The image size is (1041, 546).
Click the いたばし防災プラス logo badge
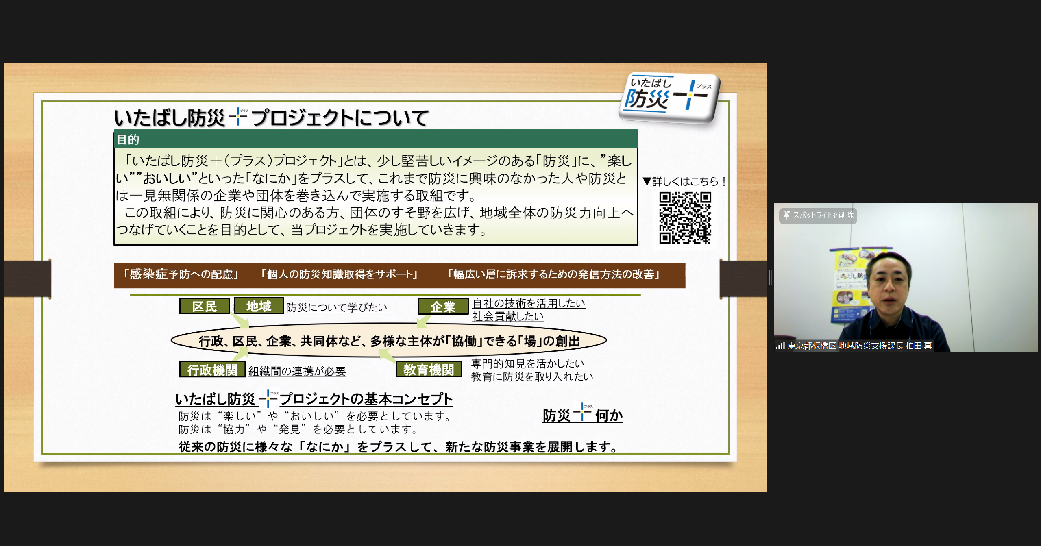click(669, 98)
